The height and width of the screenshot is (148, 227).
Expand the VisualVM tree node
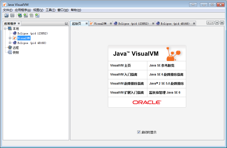click(x=10, y=38)
